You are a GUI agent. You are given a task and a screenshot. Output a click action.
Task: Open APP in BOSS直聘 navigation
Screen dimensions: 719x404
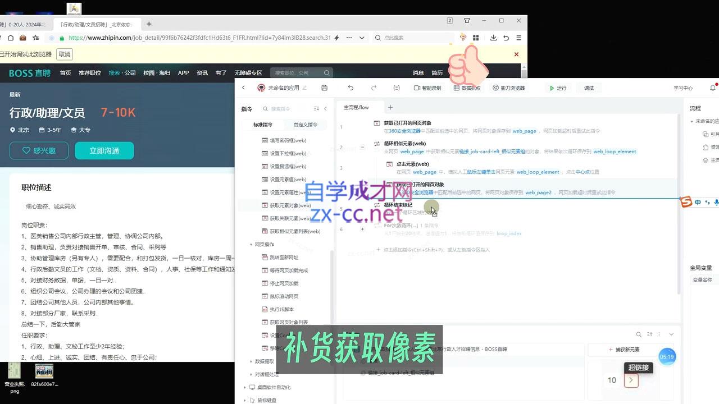pyautogui.click(x=183, y=73)
